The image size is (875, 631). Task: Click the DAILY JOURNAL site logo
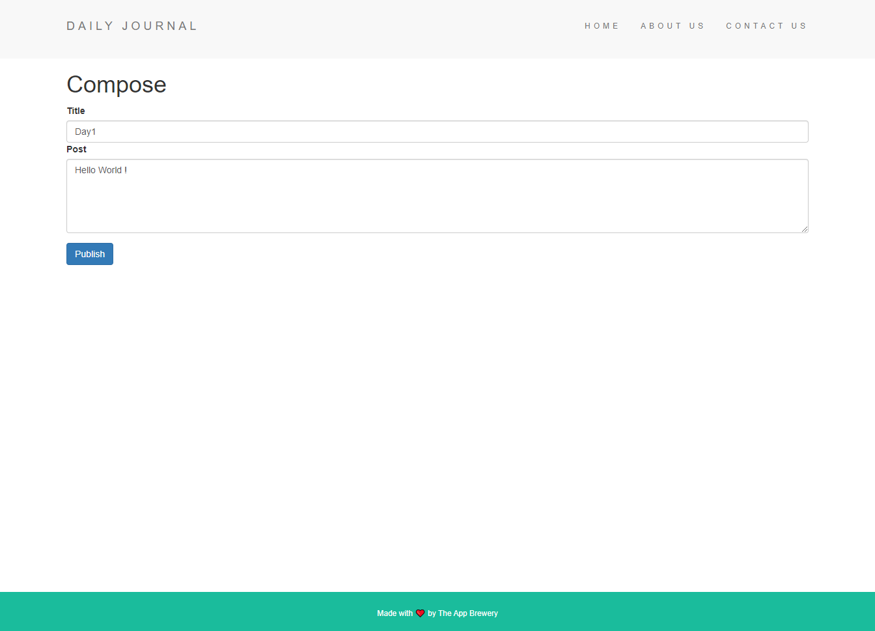[x=132, y=25]
